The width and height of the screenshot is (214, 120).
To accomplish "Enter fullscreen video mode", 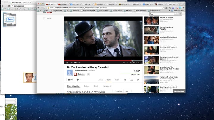I will 141,63.
